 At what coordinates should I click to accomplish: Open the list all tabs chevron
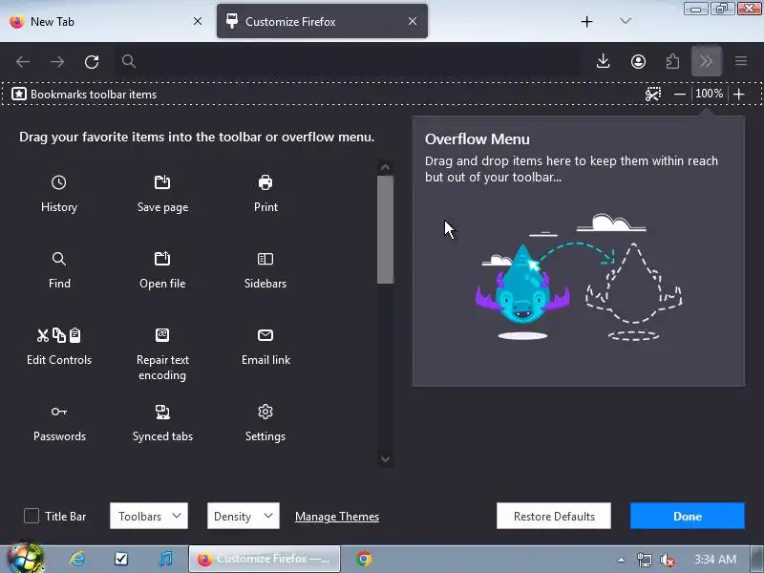click(x=626, y=21)
